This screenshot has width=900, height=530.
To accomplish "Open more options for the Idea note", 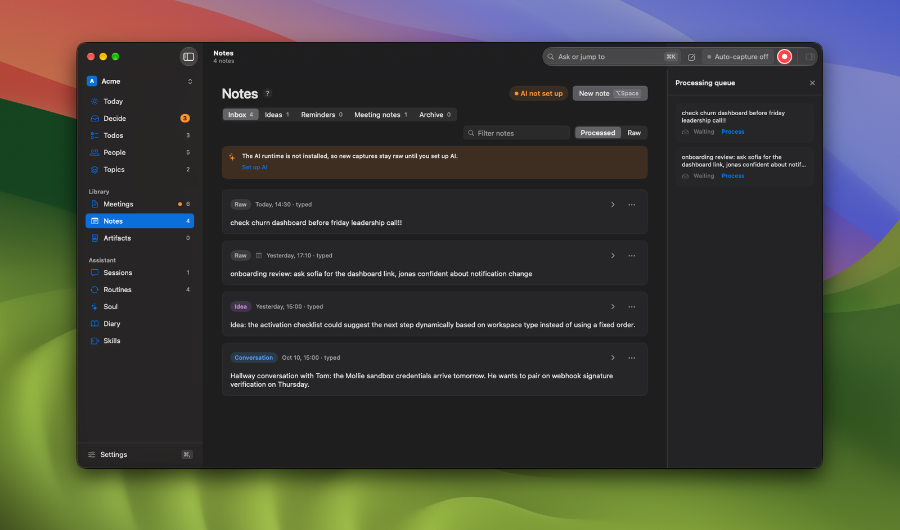I will [x=632, y=307].
